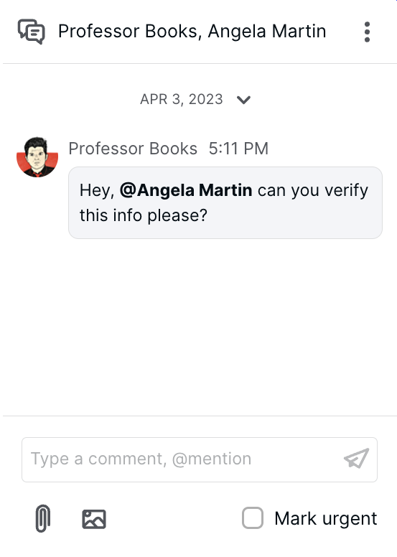Collapse the APR 3, 2023 chevron

coord(244,100)
